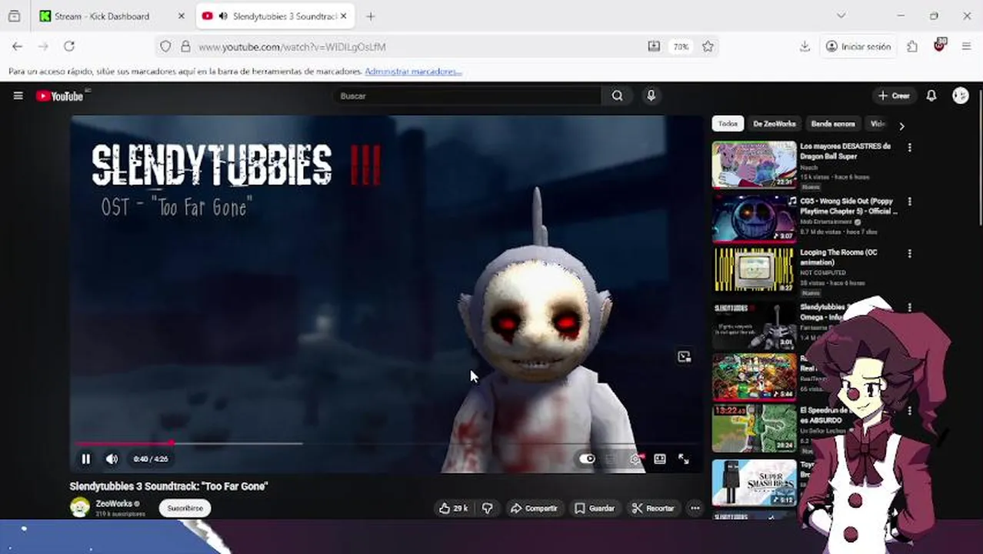The height and width of the screenshot is (554, 983).
Task: Select the De ZeoWorks filter chip
Action: coord(774,124)
